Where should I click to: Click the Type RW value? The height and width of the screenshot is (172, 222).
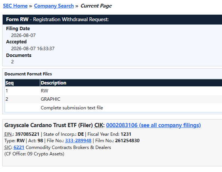(21, 140)
